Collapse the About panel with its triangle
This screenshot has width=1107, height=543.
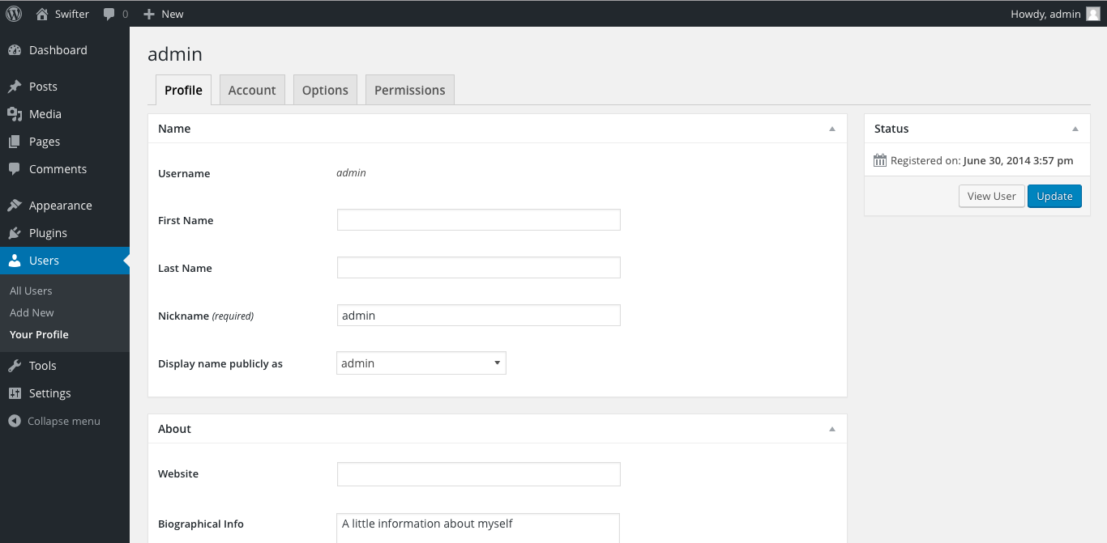832,429
